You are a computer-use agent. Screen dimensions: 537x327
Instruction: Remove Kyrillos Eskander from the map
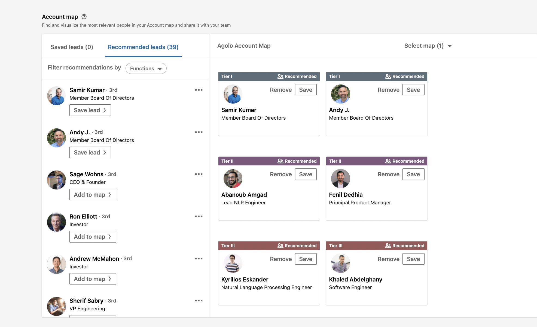(x=281, y=259)
